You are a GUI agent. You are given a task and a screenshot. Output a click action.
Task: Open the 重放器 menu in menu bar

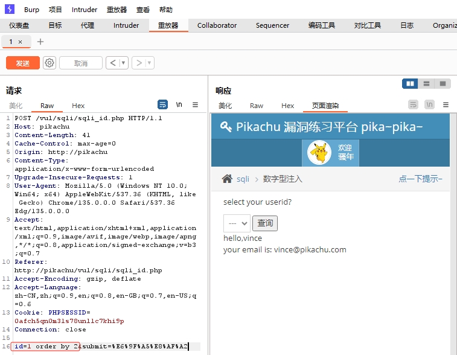tap(117, 10)
